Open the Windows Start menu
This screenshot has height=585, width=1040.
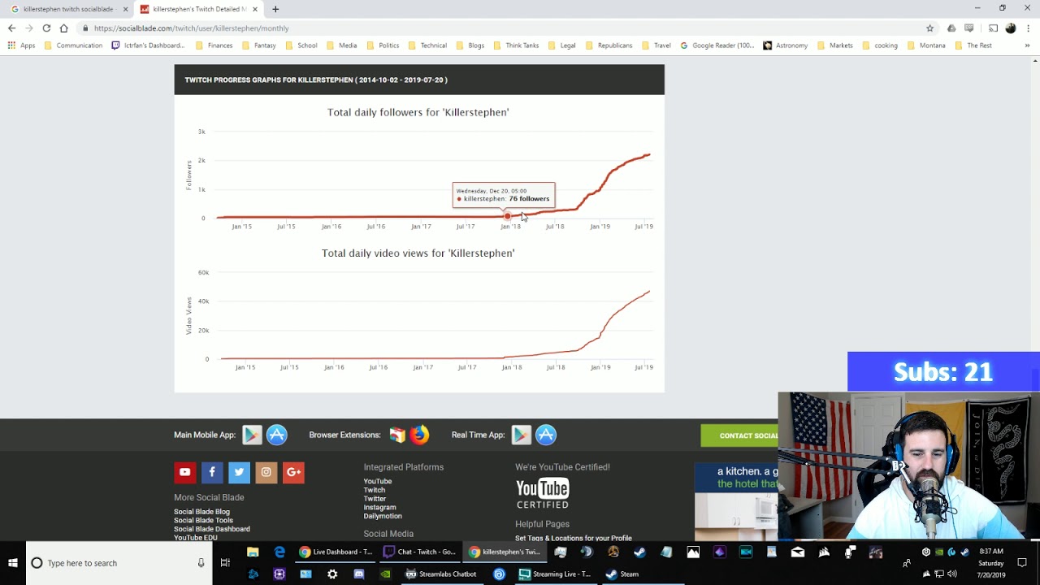point(13,563)
